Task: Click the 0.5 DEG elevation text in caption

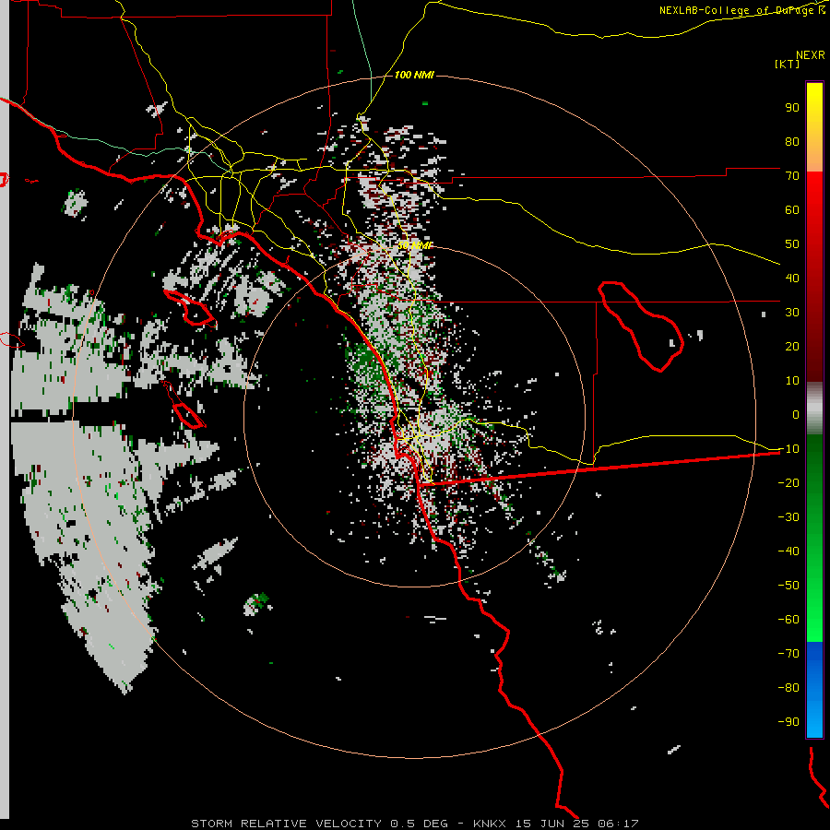Action: [419, 824]
